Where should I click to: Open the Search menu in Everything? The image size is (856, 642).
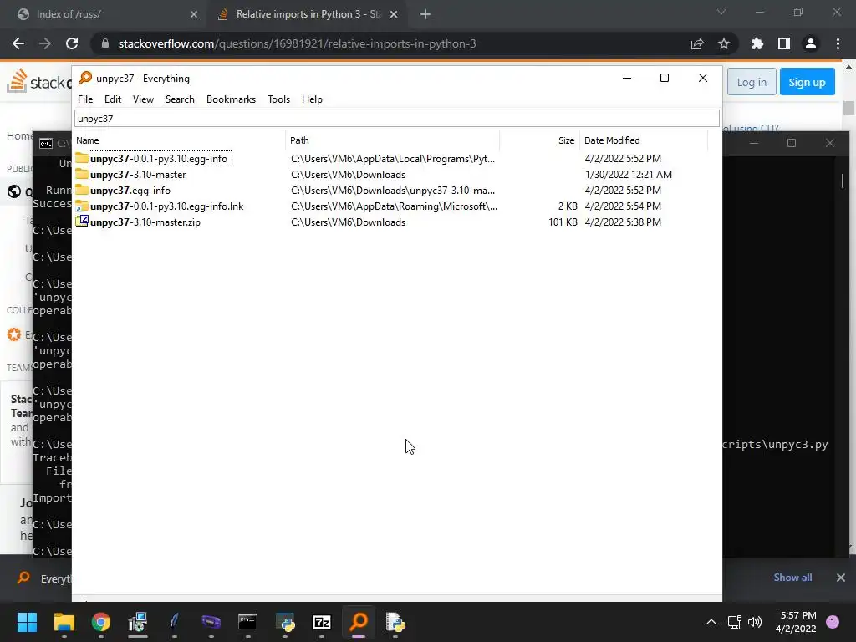click(x=180, y=99)
